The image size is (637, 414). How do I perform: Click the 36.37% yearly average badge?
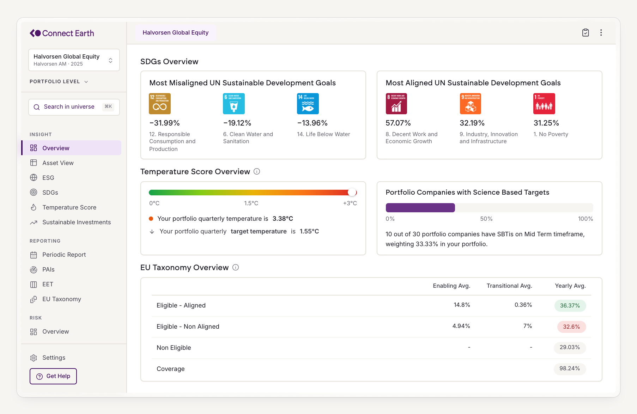pyautogui.click(x=570, y=306)
